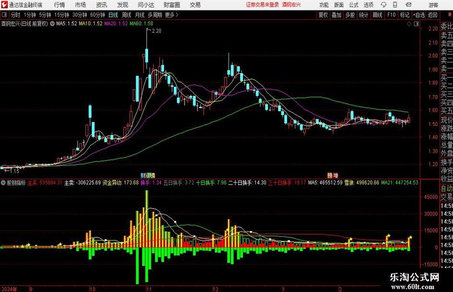The image size is (453, 292).
Task: Select the 周线 weekly period
Action: pyautogui.click(x=127, y=15)
